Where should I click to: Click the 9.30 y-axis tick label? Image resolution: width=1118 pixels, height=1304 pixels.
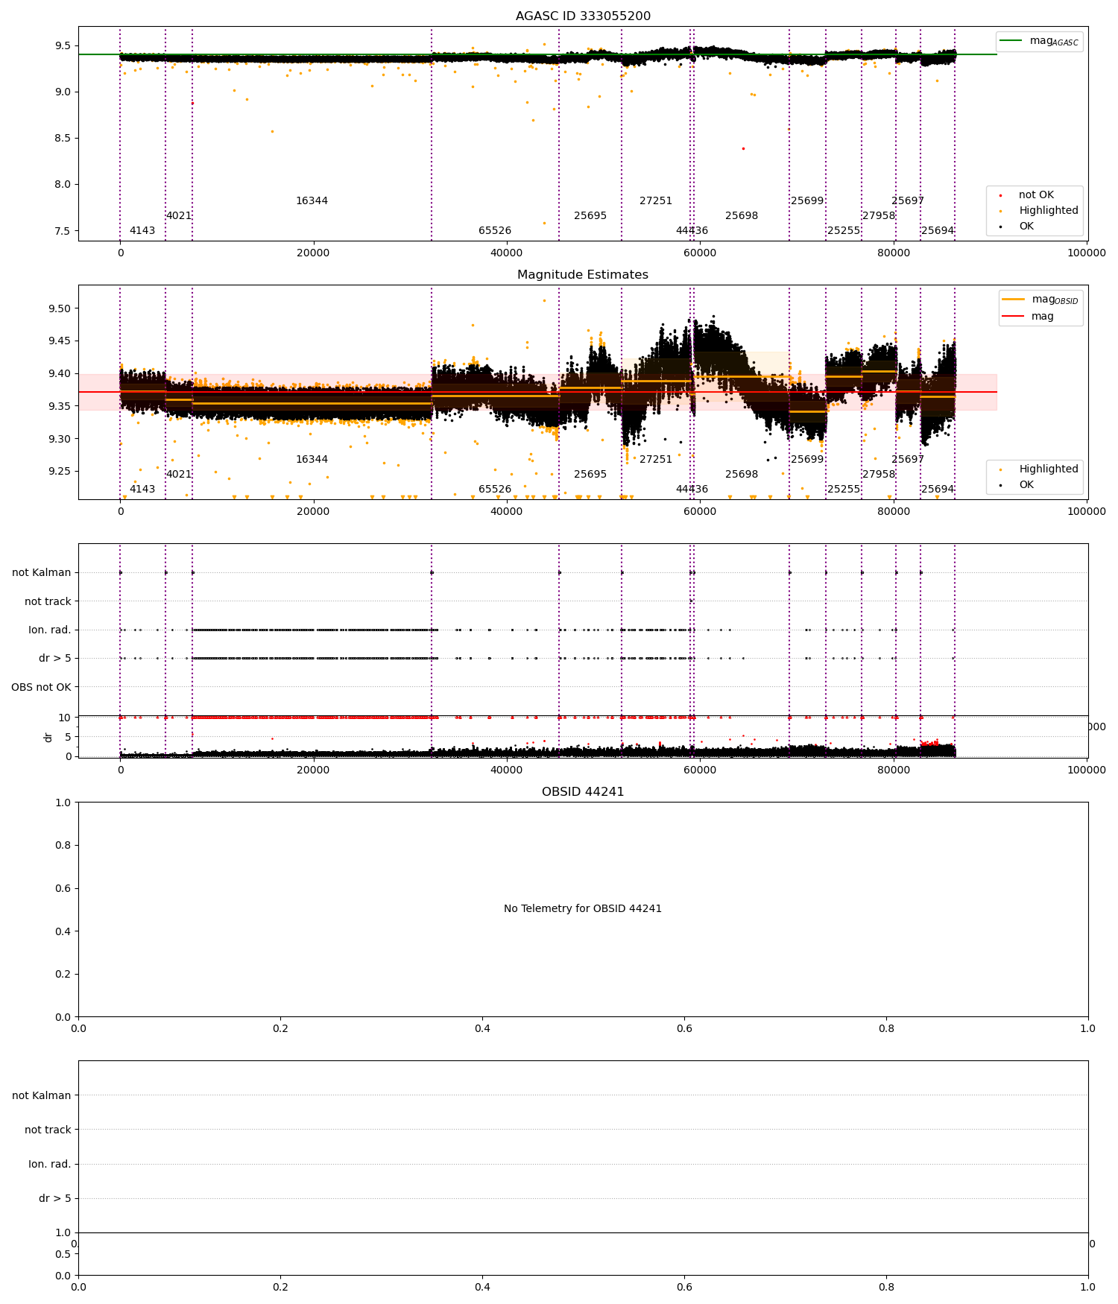tap(58, 439)
